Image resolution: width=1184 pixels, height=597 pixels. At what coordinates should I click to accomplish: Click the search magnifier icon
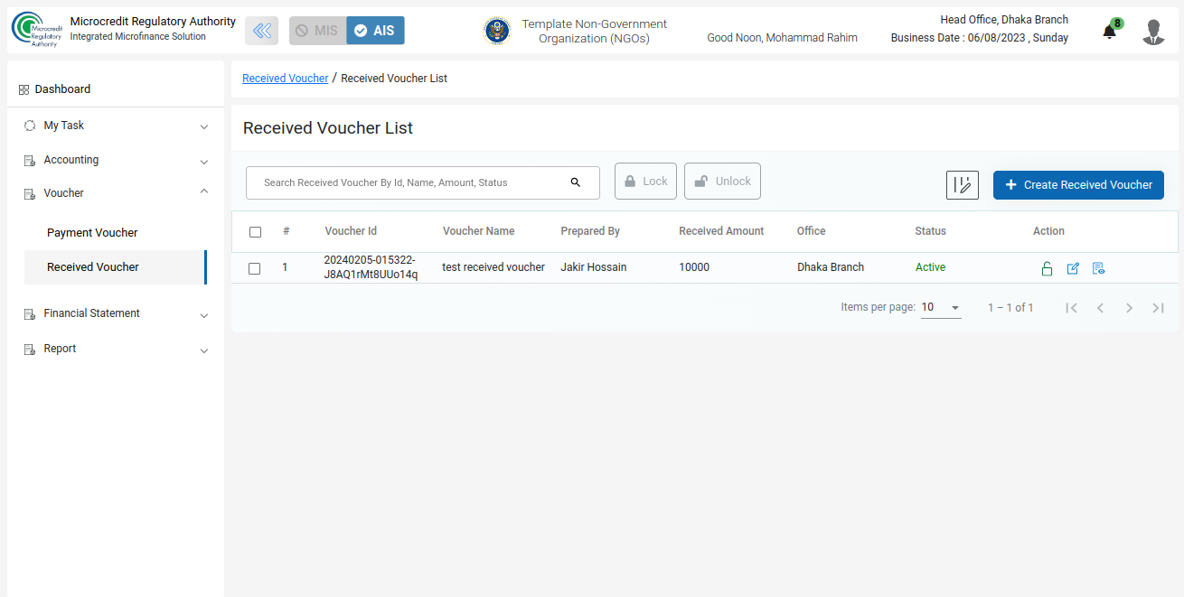576,182
